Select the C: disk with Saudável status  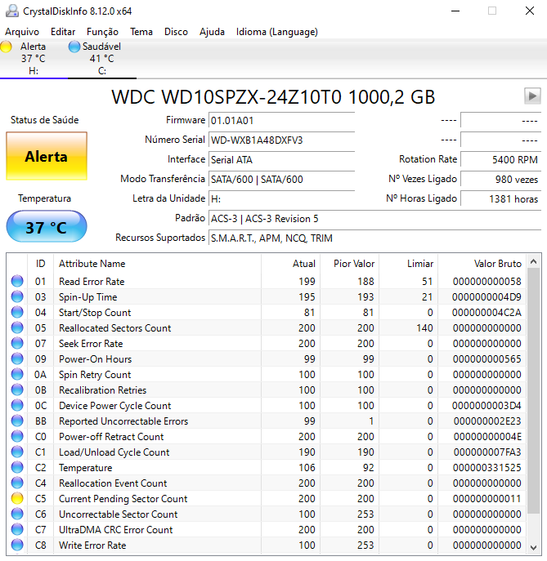(x=102, y=59)
